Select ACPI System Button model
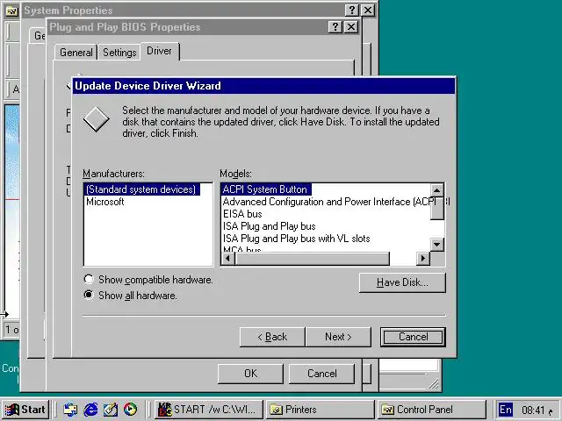The height and width of the screenshot is (421, 562). click(265, 189)
